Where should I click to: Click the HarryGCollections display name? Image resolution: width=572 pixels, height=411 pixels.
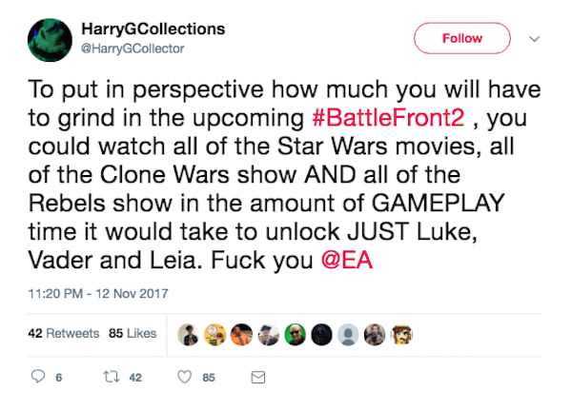tap(159, 29)
